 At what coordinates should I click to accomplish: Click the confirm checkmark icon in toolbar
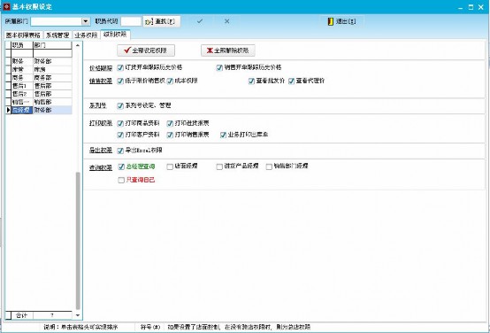click(200, 21)
